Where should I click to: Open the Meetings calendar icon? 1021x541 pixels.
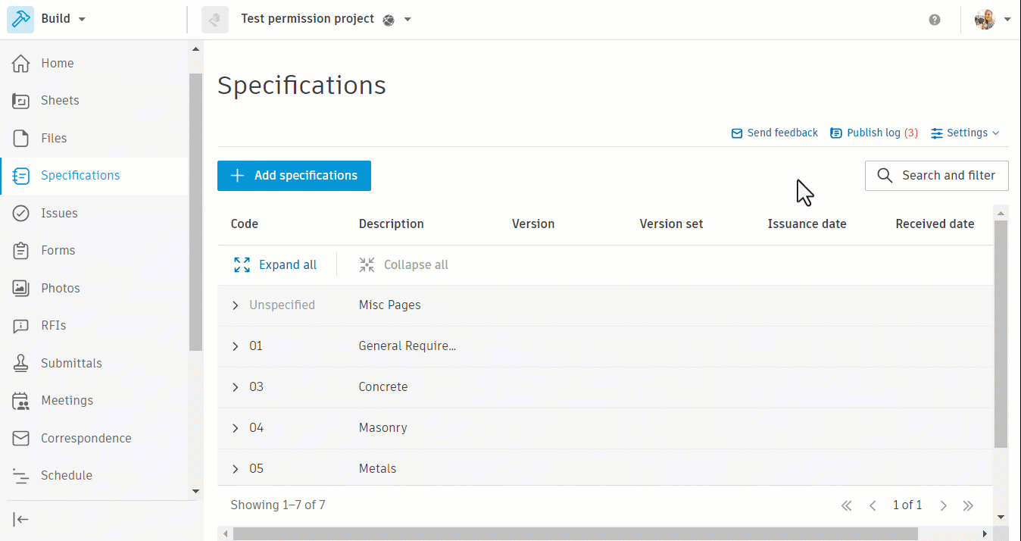click(x=21, y=400)
